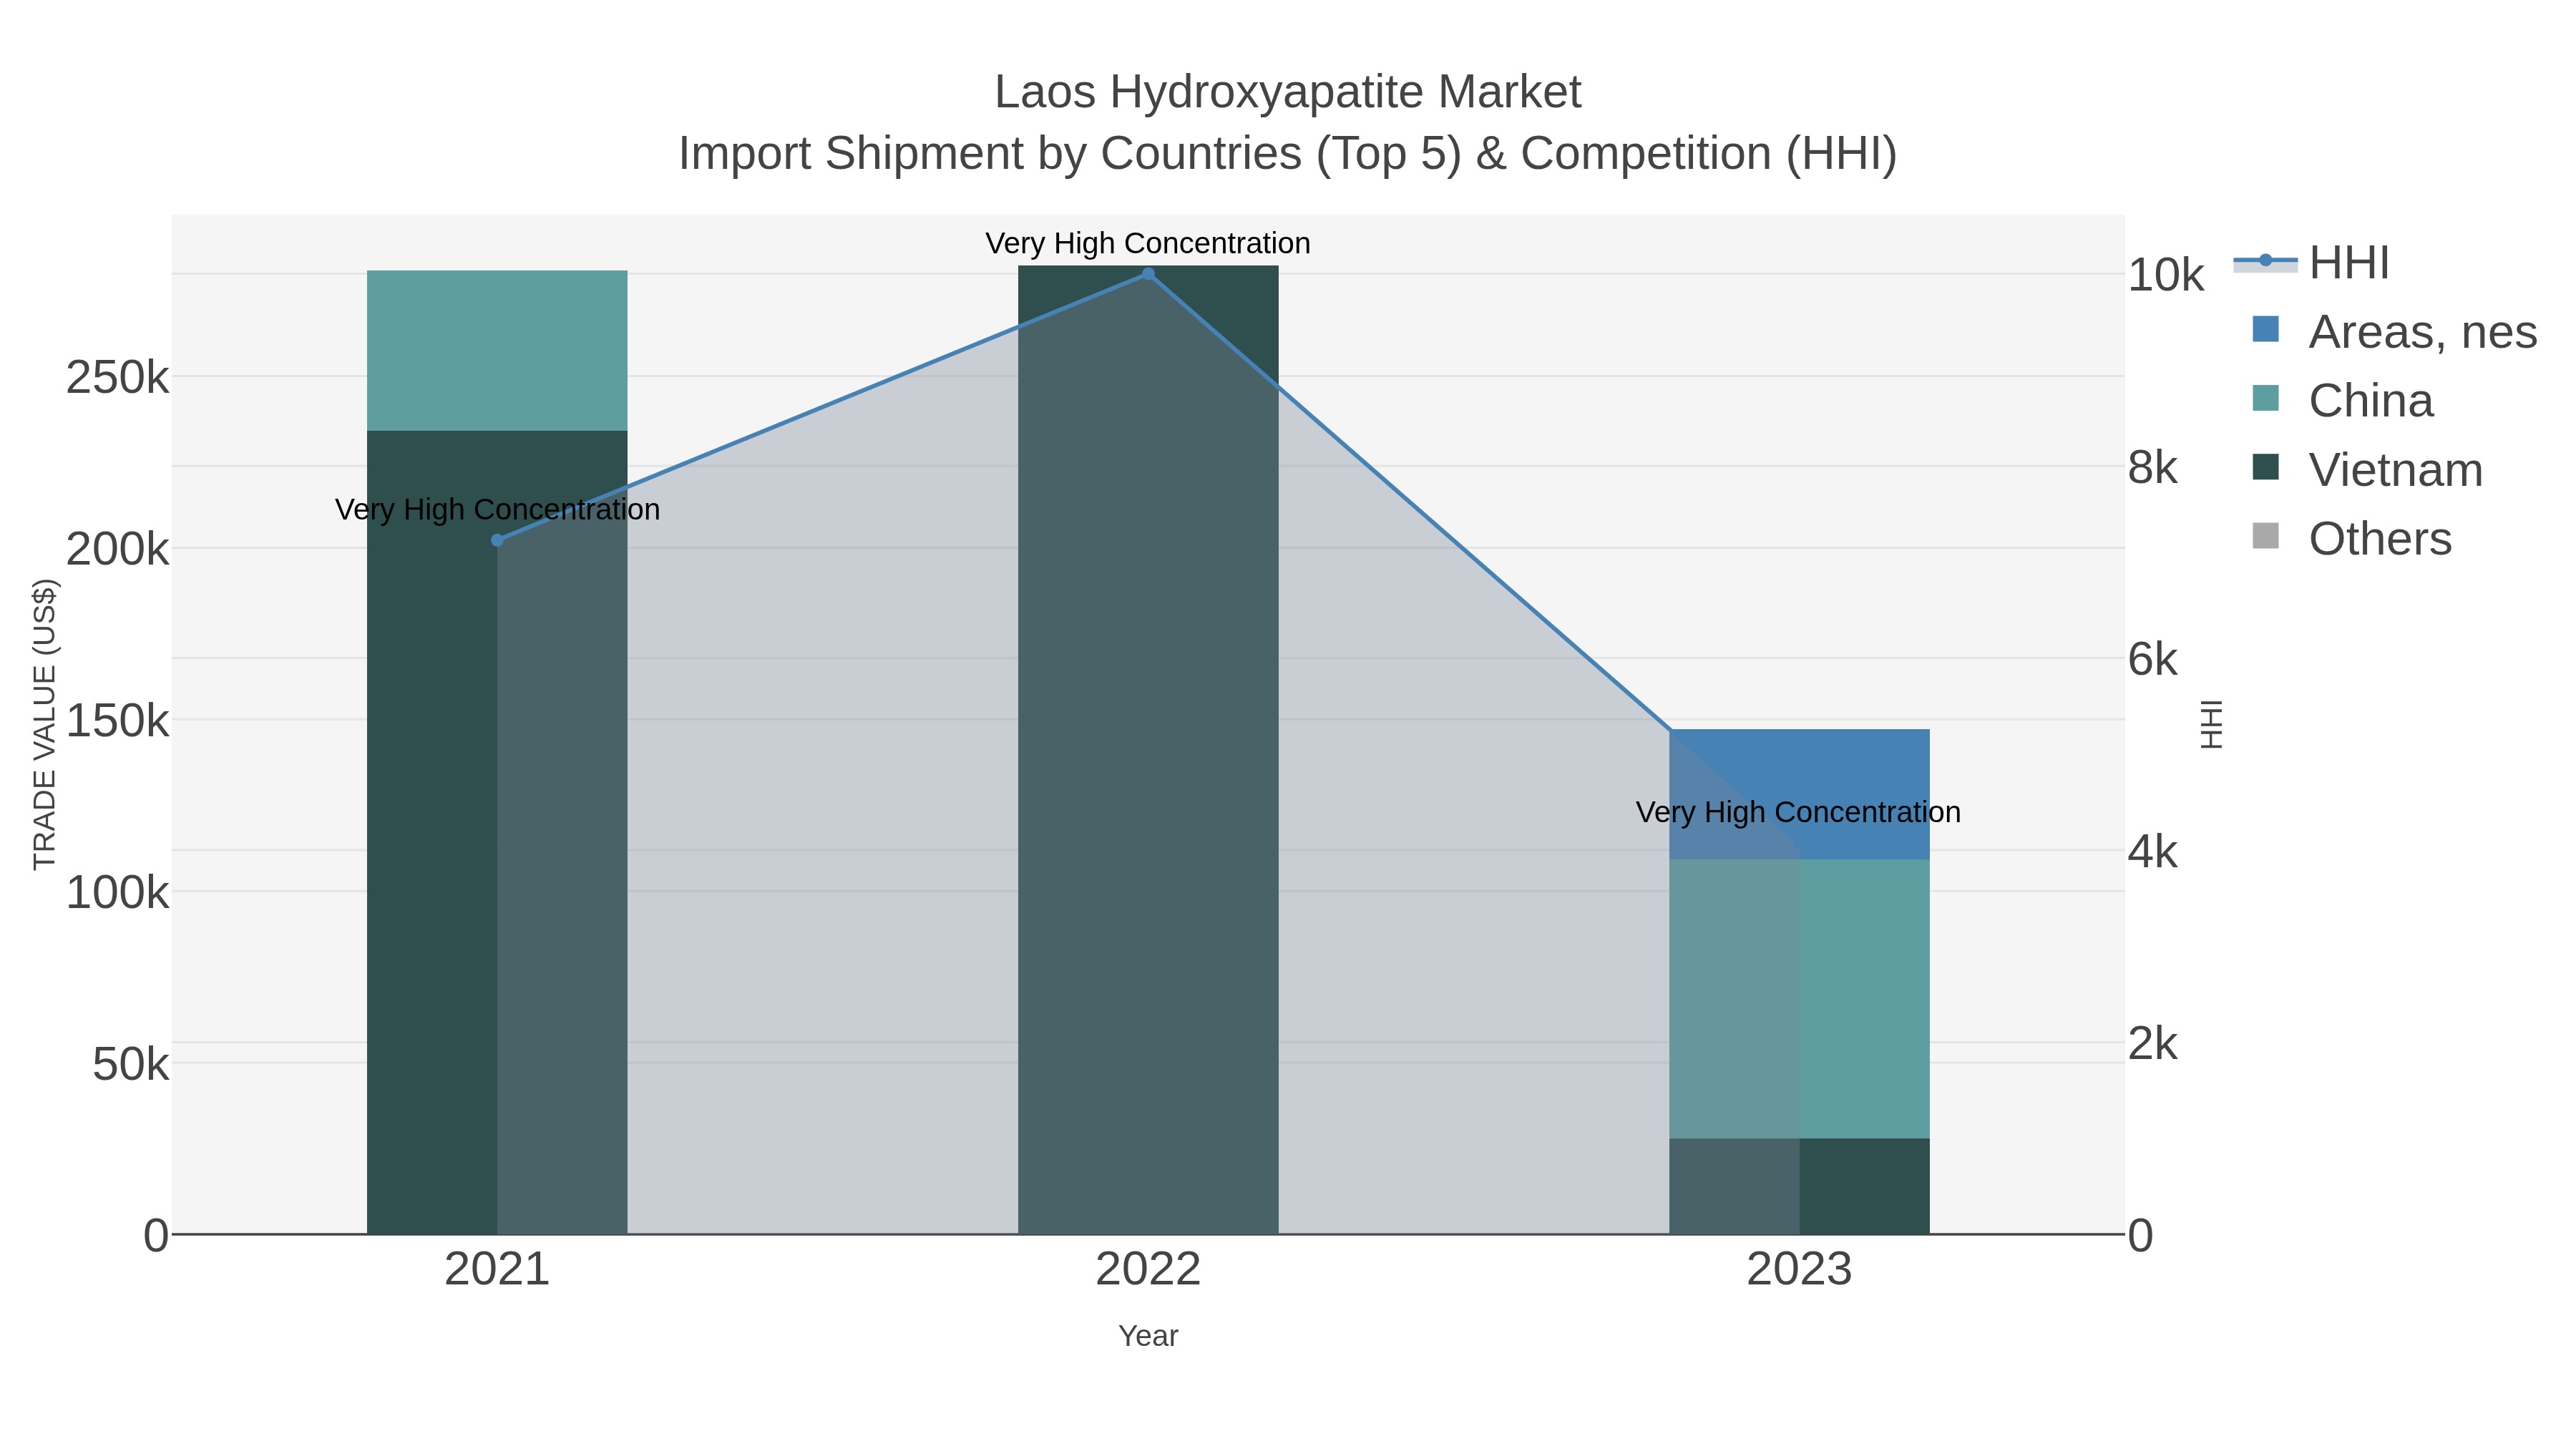This screenshot has width=2576, height=1449.
Task: Click the 150k left axis tick label
Action: [x=117, y=720]
